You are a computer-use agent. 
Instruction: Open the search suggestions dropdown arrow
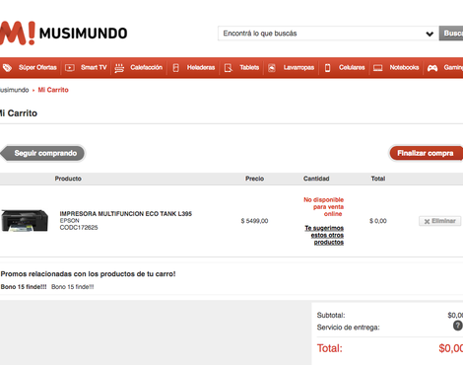430,34
